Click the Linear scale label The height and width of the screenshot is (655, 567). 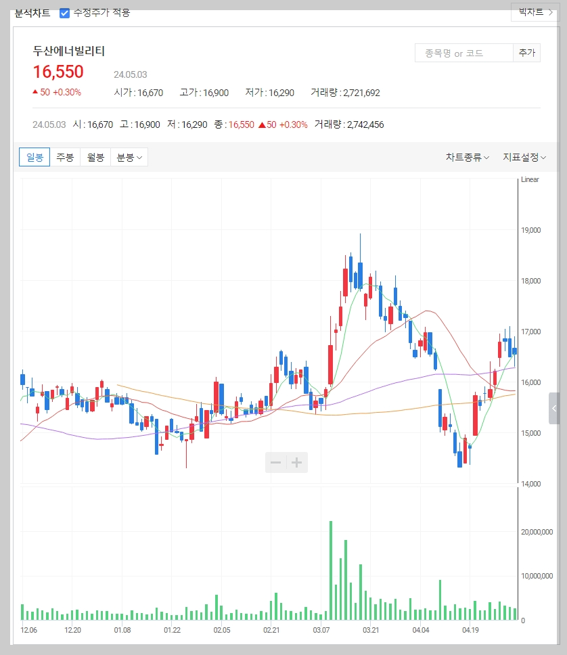tap(530, 179)
